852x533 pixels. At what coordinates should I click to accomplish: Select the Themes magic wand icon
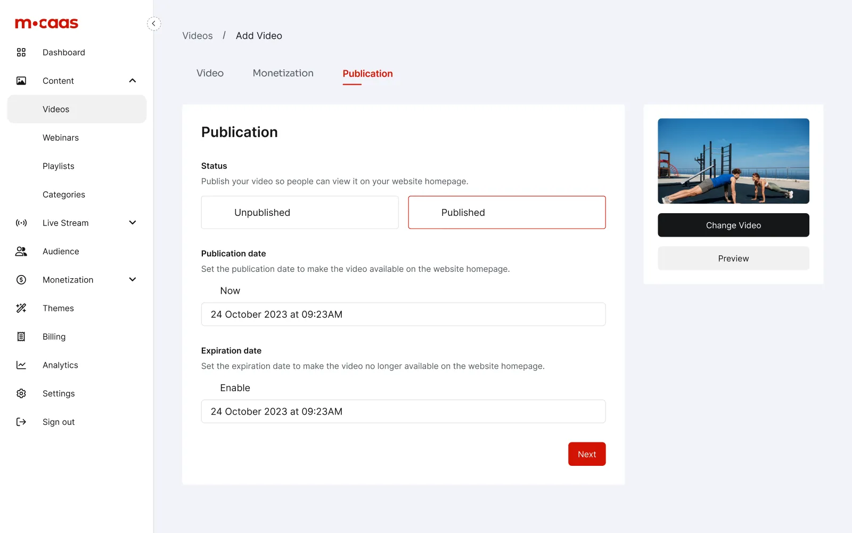point(21,308)
